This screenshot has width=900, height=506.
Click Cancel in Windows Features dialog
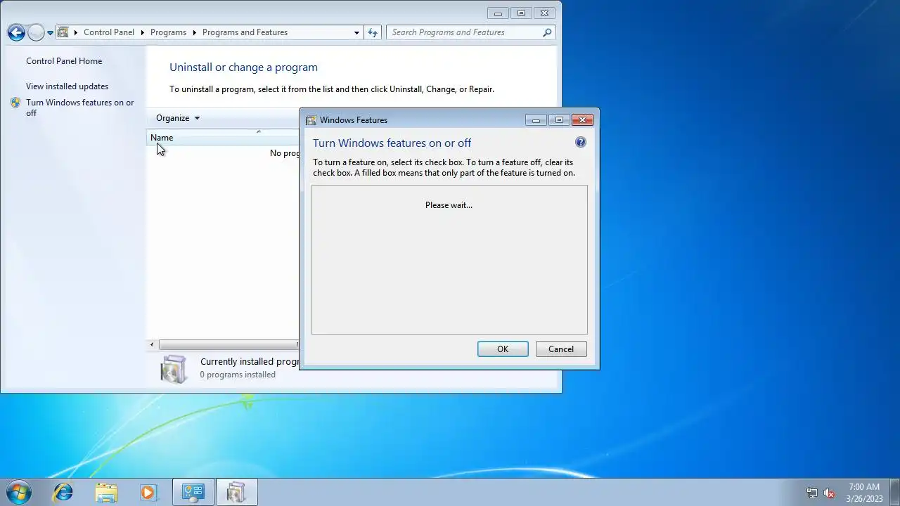point(561,349)
